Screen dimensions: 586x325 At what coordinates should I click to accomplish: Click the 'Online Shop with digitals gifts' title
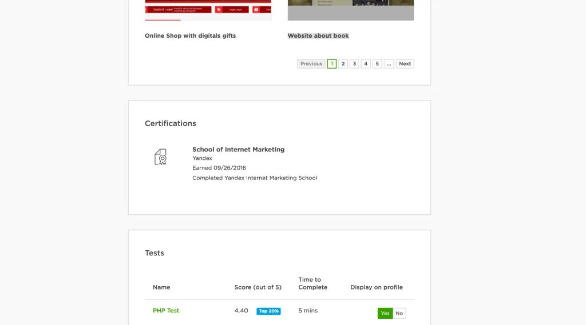point(190,35)
